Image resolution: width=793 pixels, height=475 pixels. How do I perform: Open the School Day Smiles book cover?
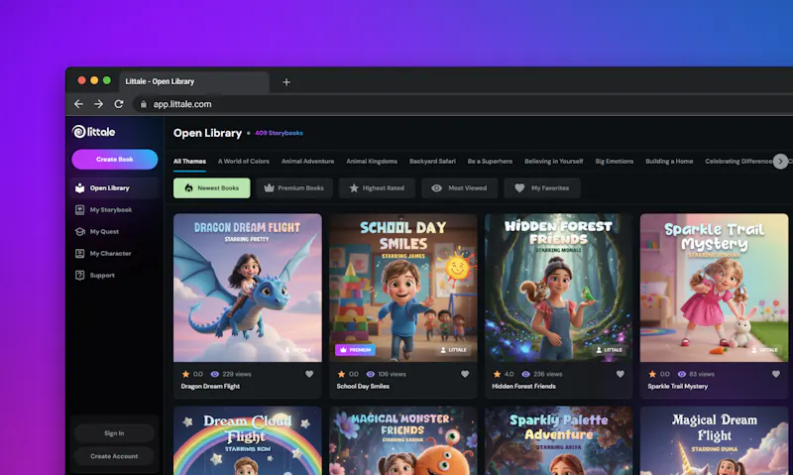point(403,288)
